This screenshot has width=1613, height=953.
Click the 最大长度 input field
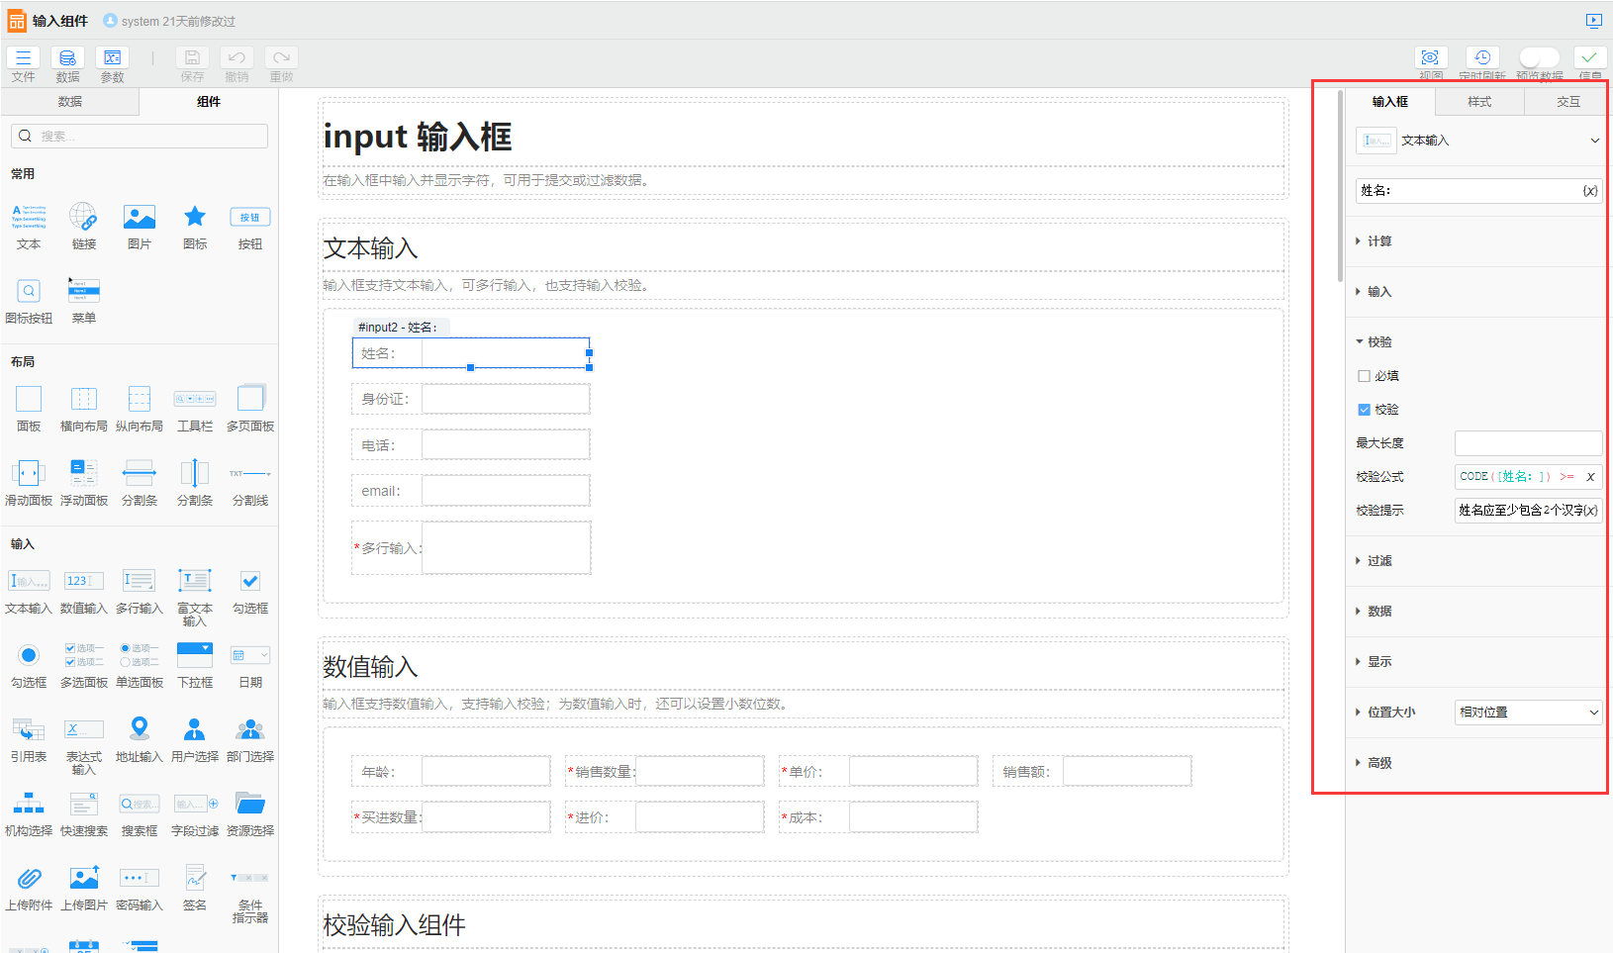pyautogui.click(x=1528, y=443)
